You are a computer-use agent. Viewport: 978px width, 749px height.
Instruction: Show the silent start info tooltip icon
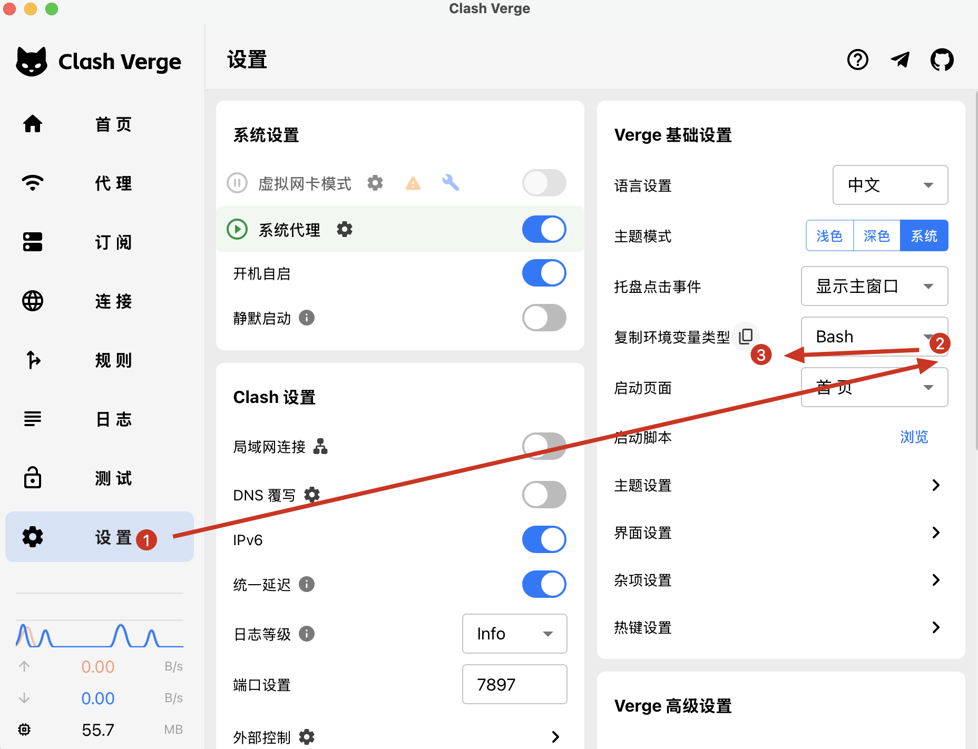click(307, 318)
